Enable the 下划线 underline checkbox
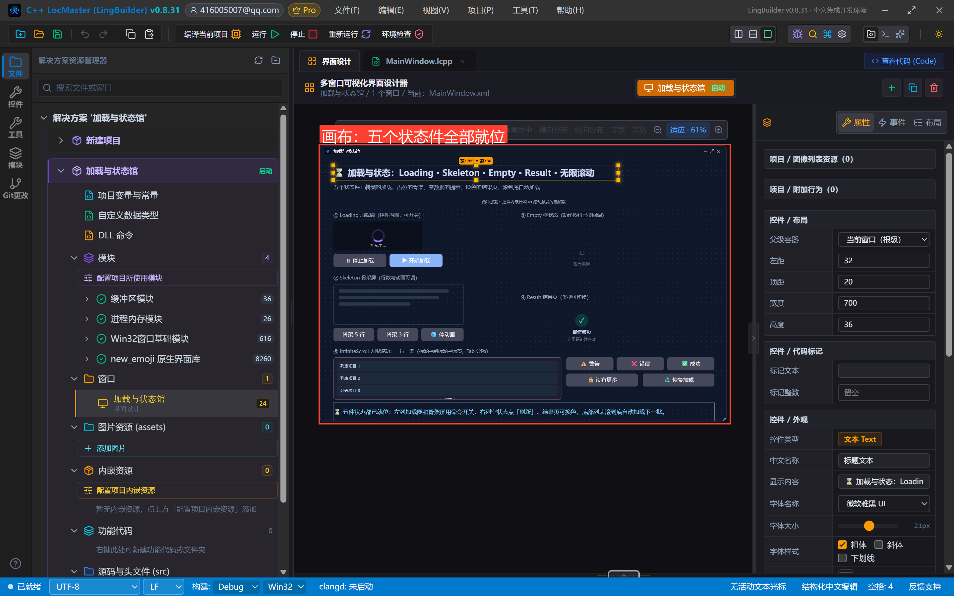Viewport: 954px width, 596px height. click(842, 558)
